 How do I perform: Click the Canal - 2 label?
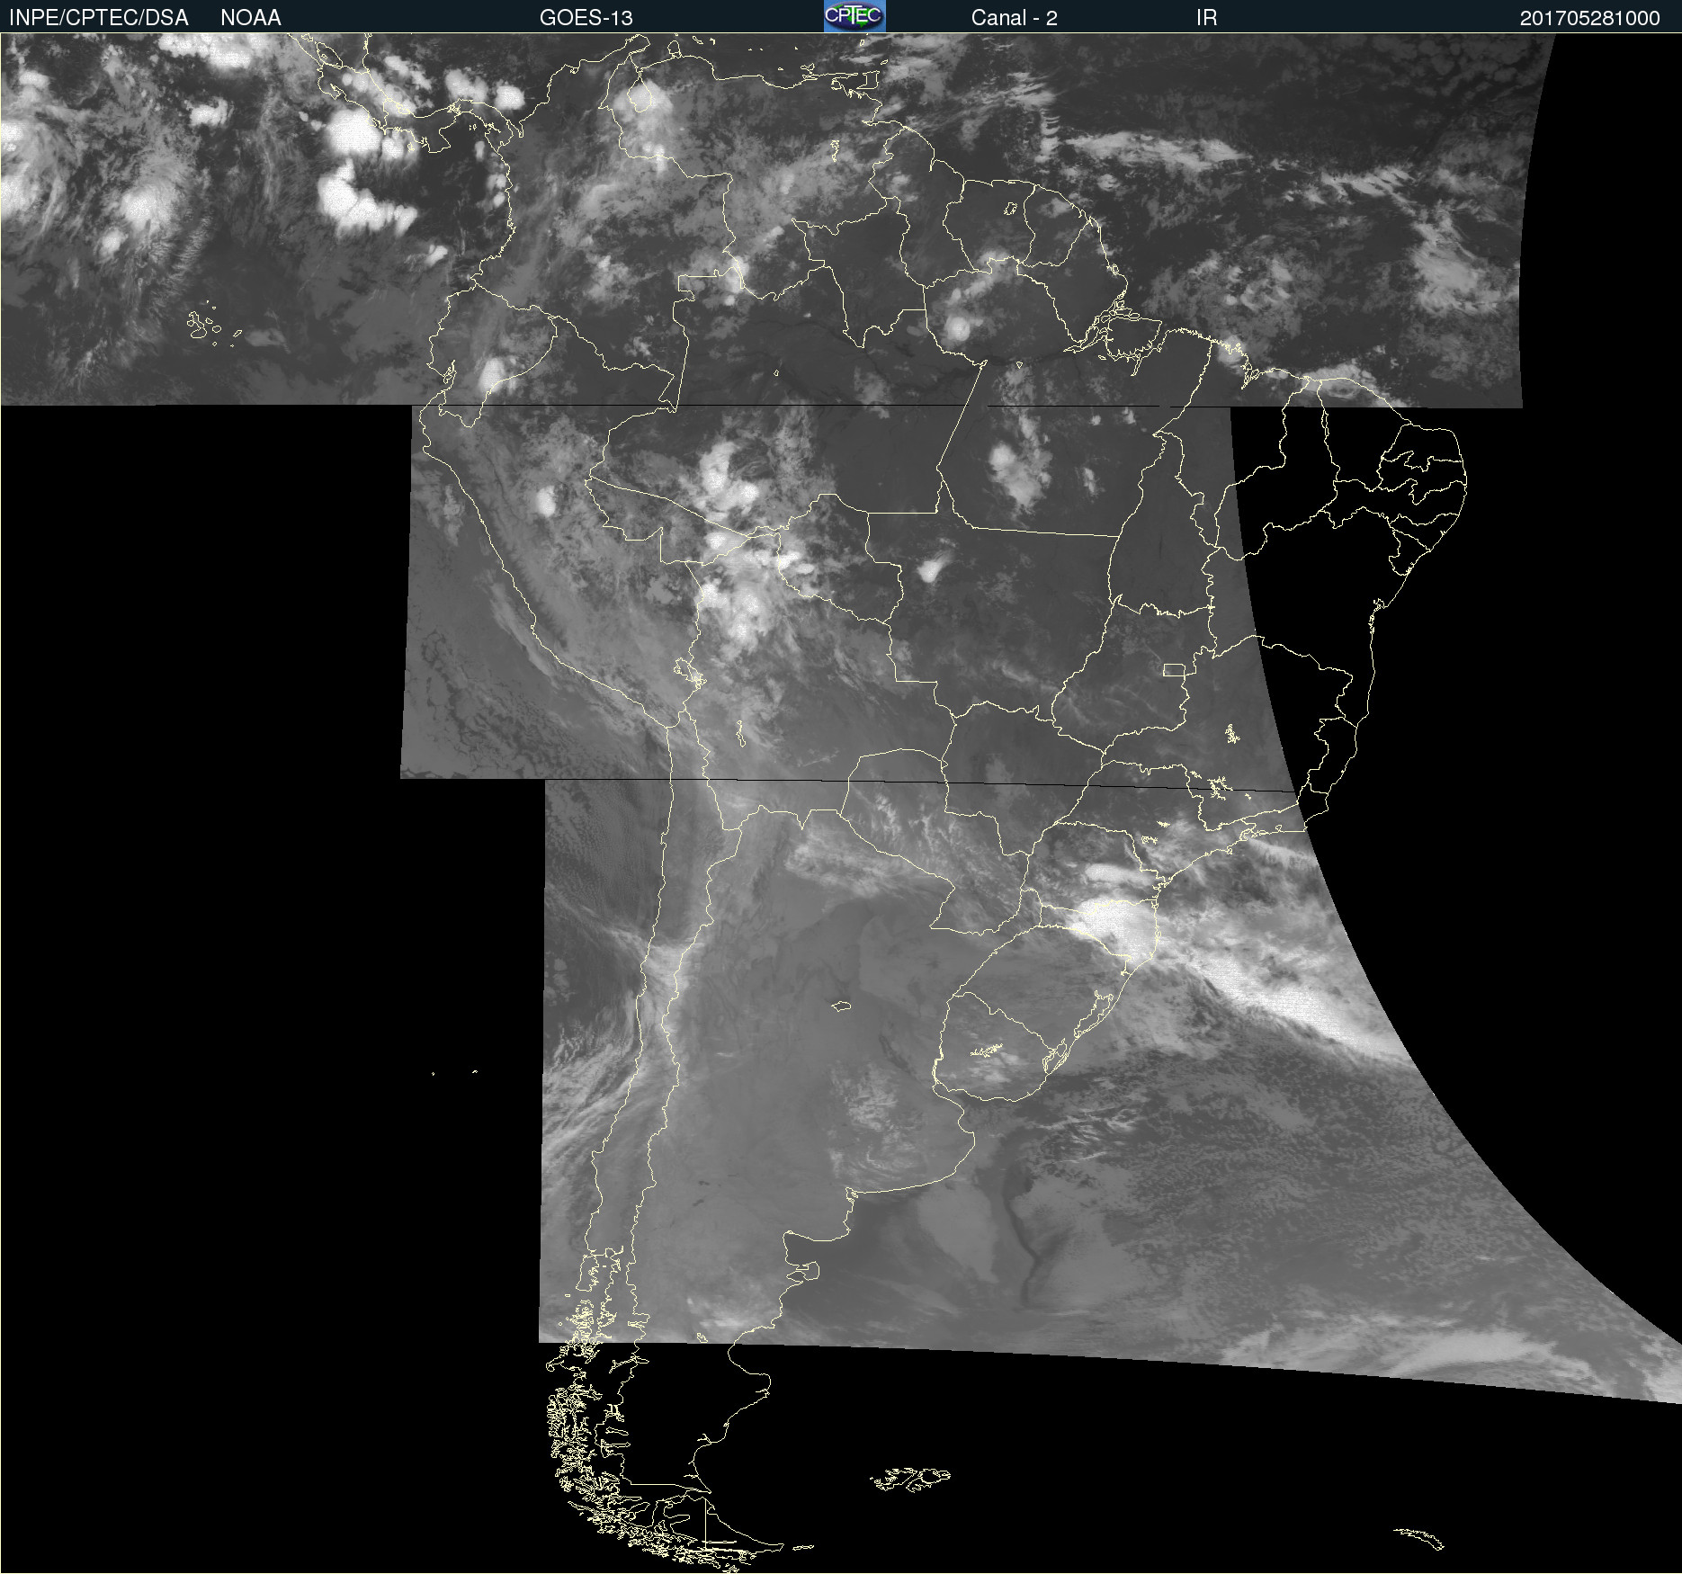pyautogui.click(x=1015, y=18)
